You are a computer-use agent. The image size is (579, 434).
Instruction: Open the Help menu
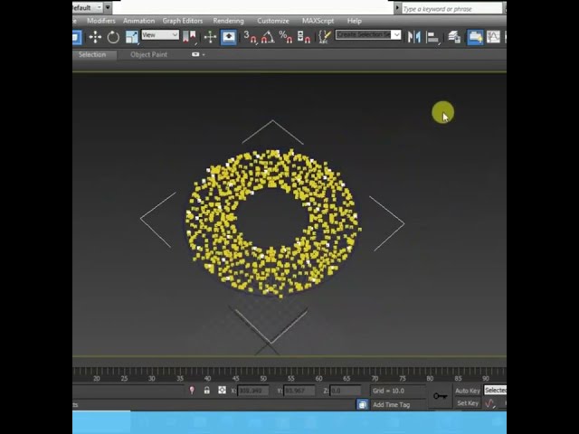tap(354, 21)
